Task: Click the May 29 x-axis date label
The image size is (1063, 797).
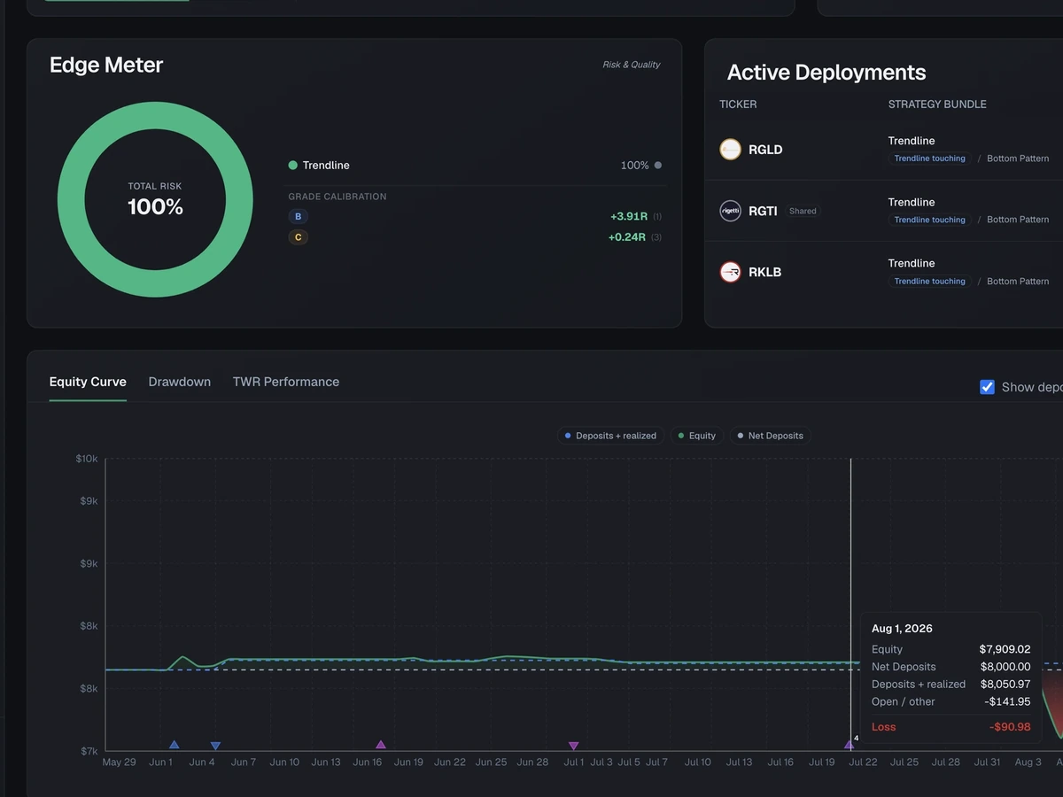Action: (120, 762)
